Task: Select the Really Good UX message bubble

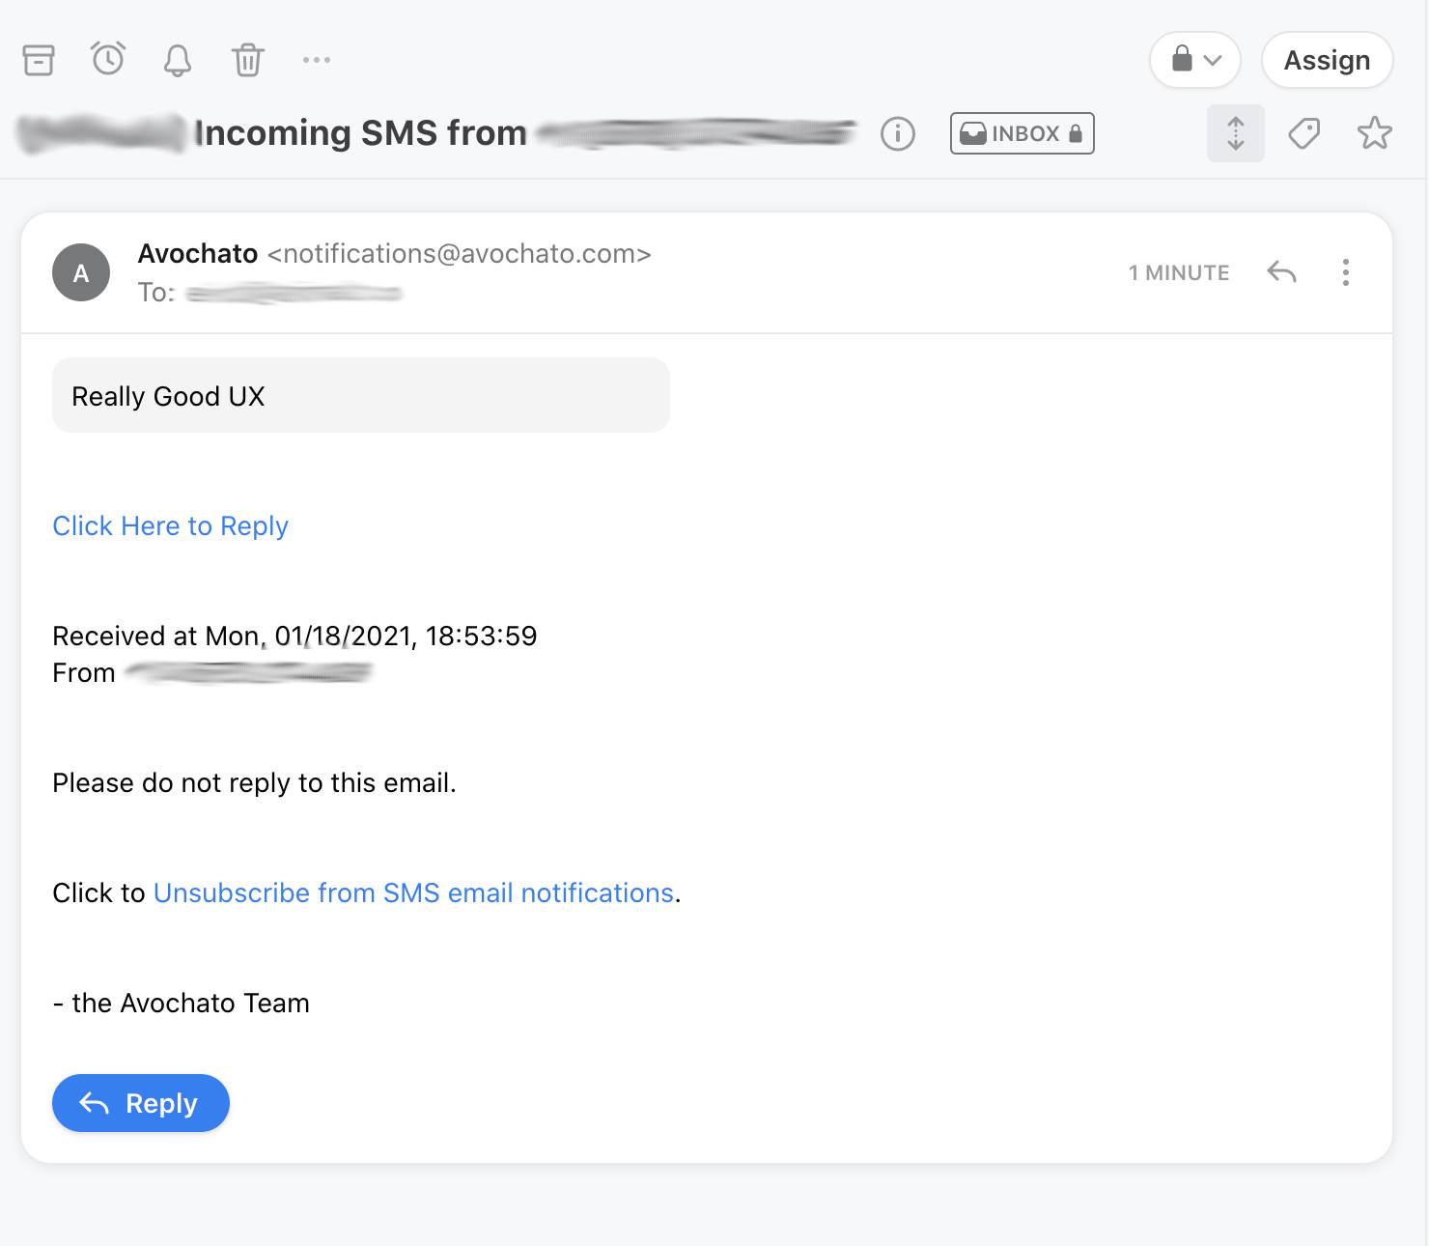Action: [x=360, y=396]
